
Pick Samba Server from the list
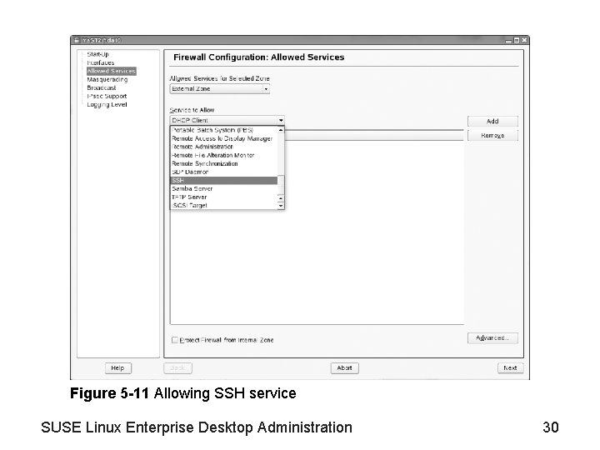tap(224, 189)
